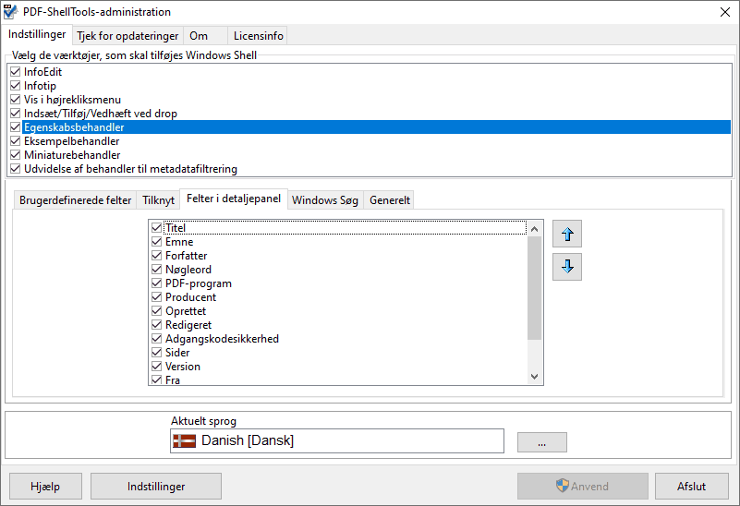Close the PDF-ShellTools-administration window

tap(725, 12)
